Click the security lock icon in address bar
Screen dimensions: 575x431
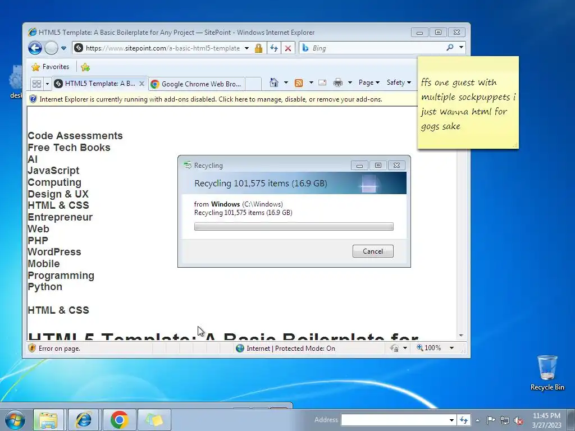tap(258, 48)
